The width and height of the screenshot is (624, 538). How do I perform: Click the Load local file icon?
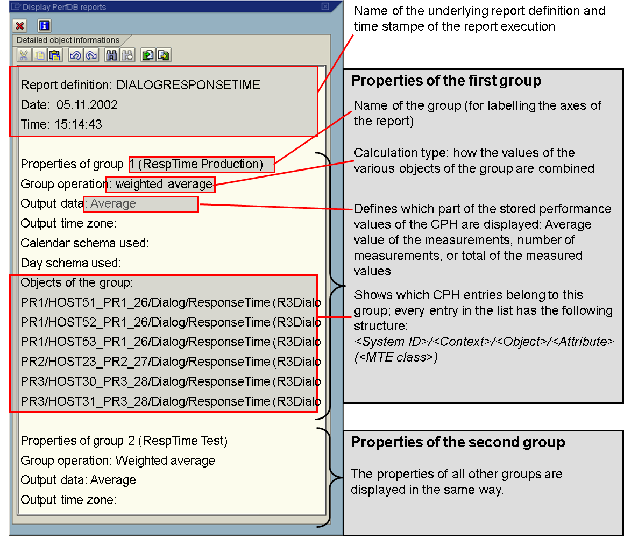pos(148,55)
